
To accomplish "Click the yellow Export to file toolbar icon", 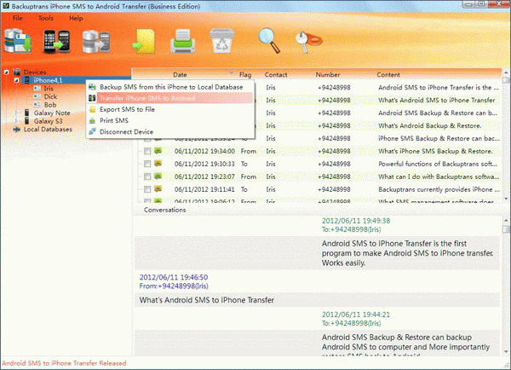I will [144, 42].
